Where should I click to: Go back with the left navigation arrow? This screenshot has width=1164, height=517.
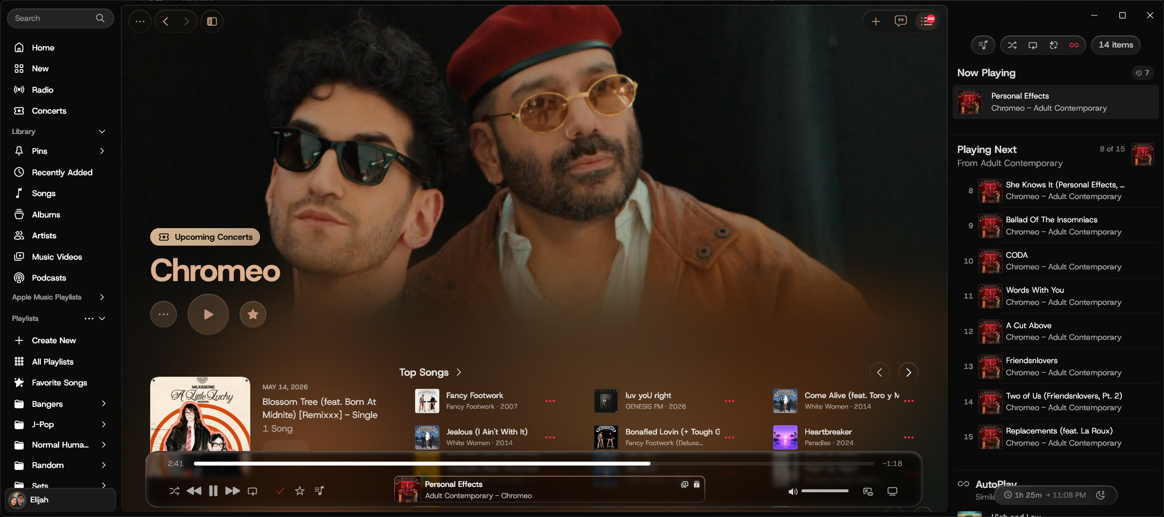pyautogui.click(x=166, y=21)
